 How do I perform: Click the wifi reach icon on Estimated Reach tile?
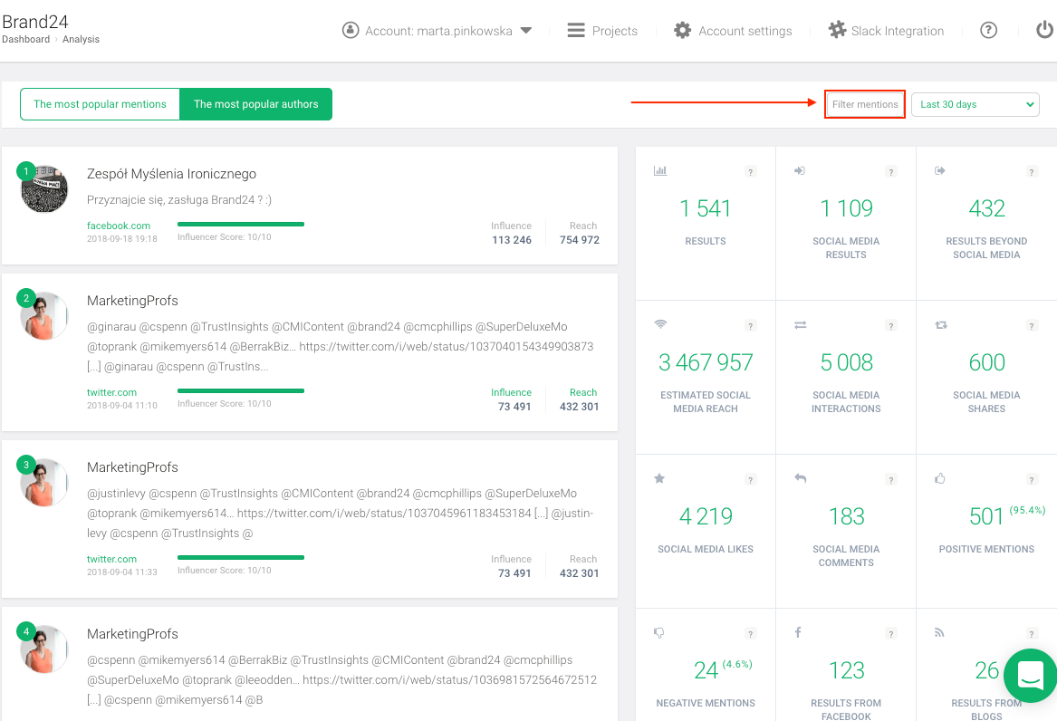click(x=660, y=325)
